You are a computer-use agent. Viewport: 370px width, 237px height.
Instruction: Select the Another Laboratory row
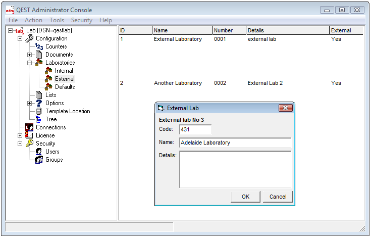178,83
